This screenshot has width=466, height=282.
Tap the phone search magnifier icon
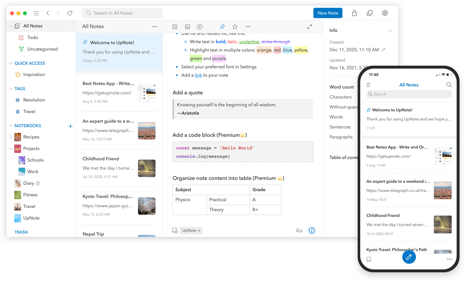click(449, 85)
